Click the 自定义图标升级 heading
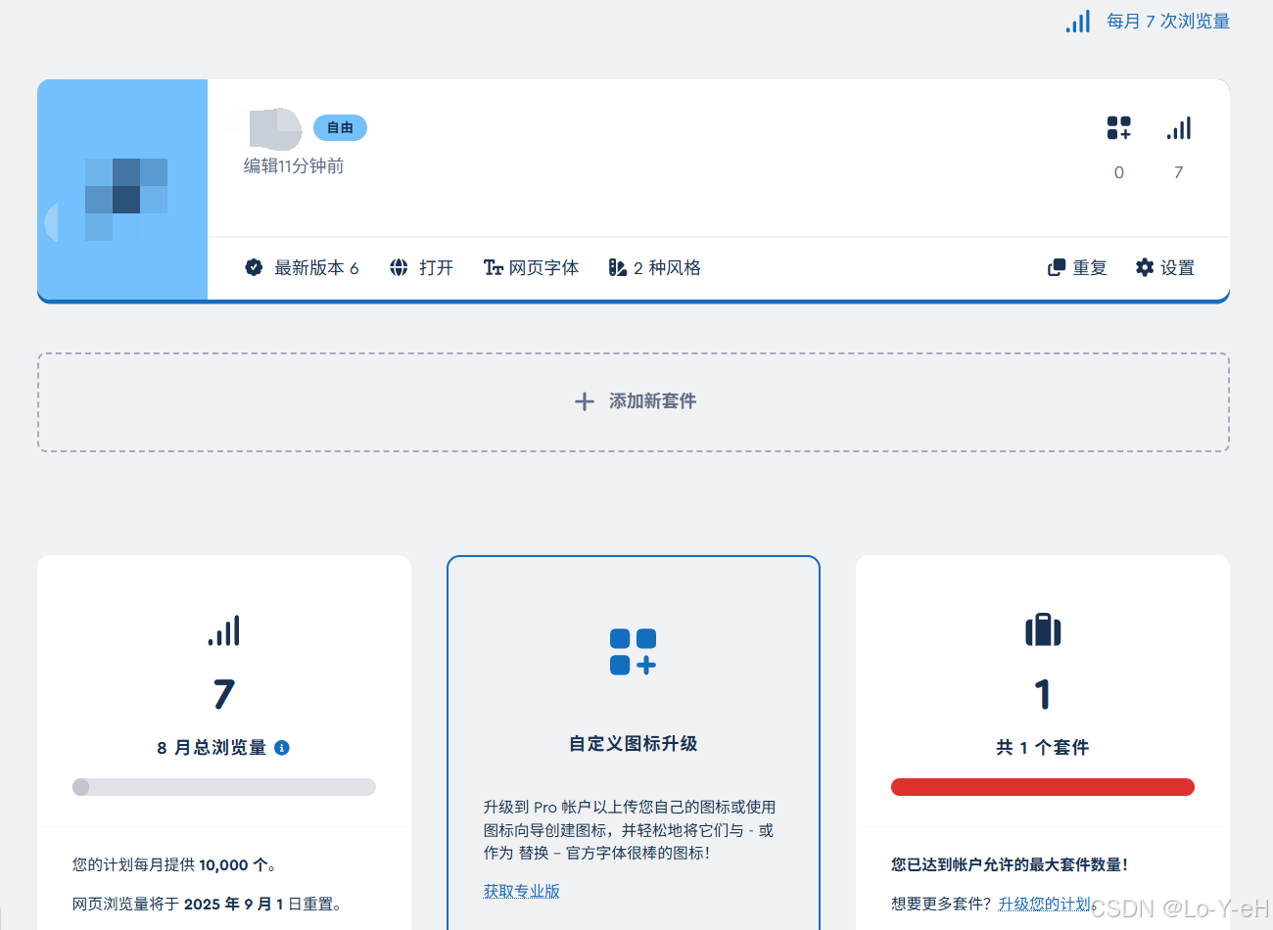This screenshot has height=930, width=1273. pyautogui.click(x=634, y=744)
